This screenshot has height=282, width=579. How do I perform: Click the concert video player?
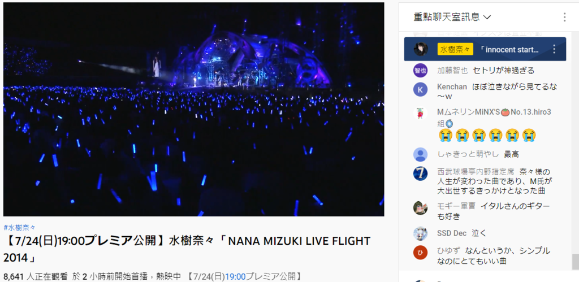194,110
